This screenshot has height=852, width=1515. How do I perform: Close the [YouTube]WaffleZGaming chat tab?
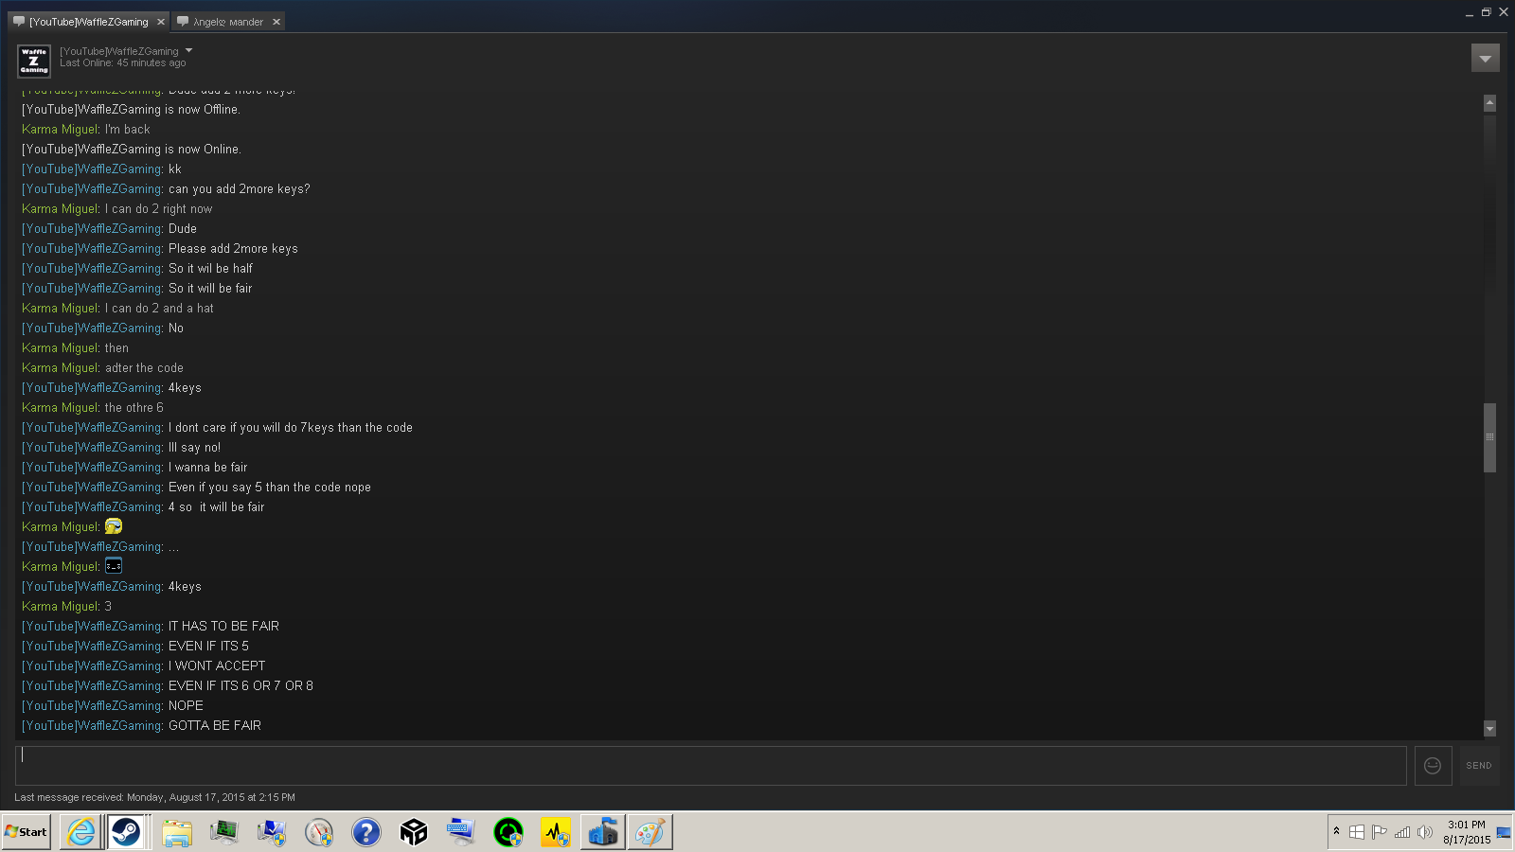161,22
